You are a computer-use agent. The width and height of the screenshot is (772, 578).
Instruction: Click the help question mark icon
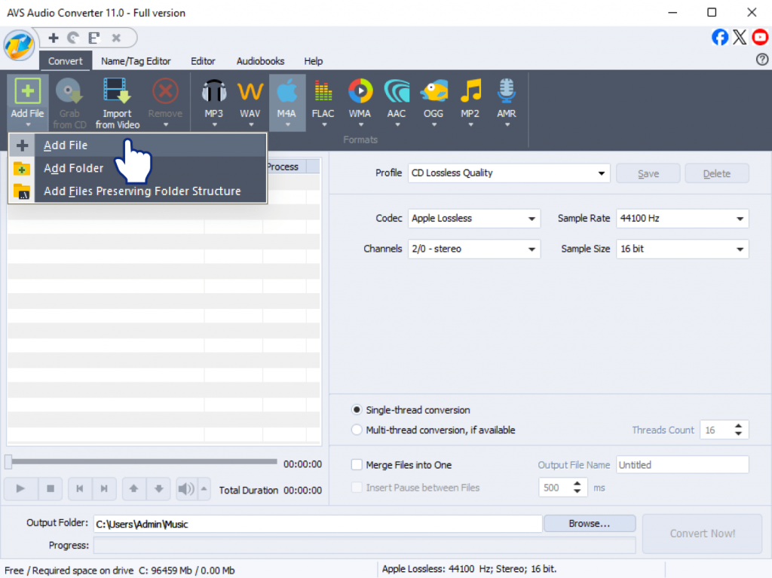(761, 60)
